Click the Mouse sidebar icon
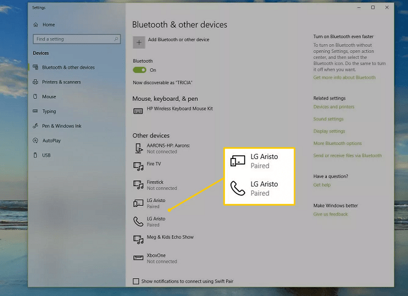408x296 pixels. click(36, 96)
